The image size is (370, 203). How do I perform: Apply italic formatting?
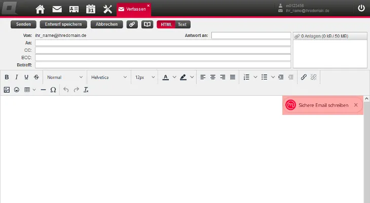(x=17, y=77)
